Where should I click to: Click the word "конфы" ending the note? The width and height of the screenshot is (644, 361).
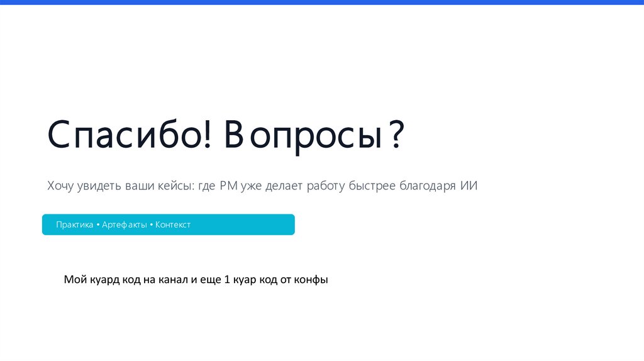coord(312,280)
